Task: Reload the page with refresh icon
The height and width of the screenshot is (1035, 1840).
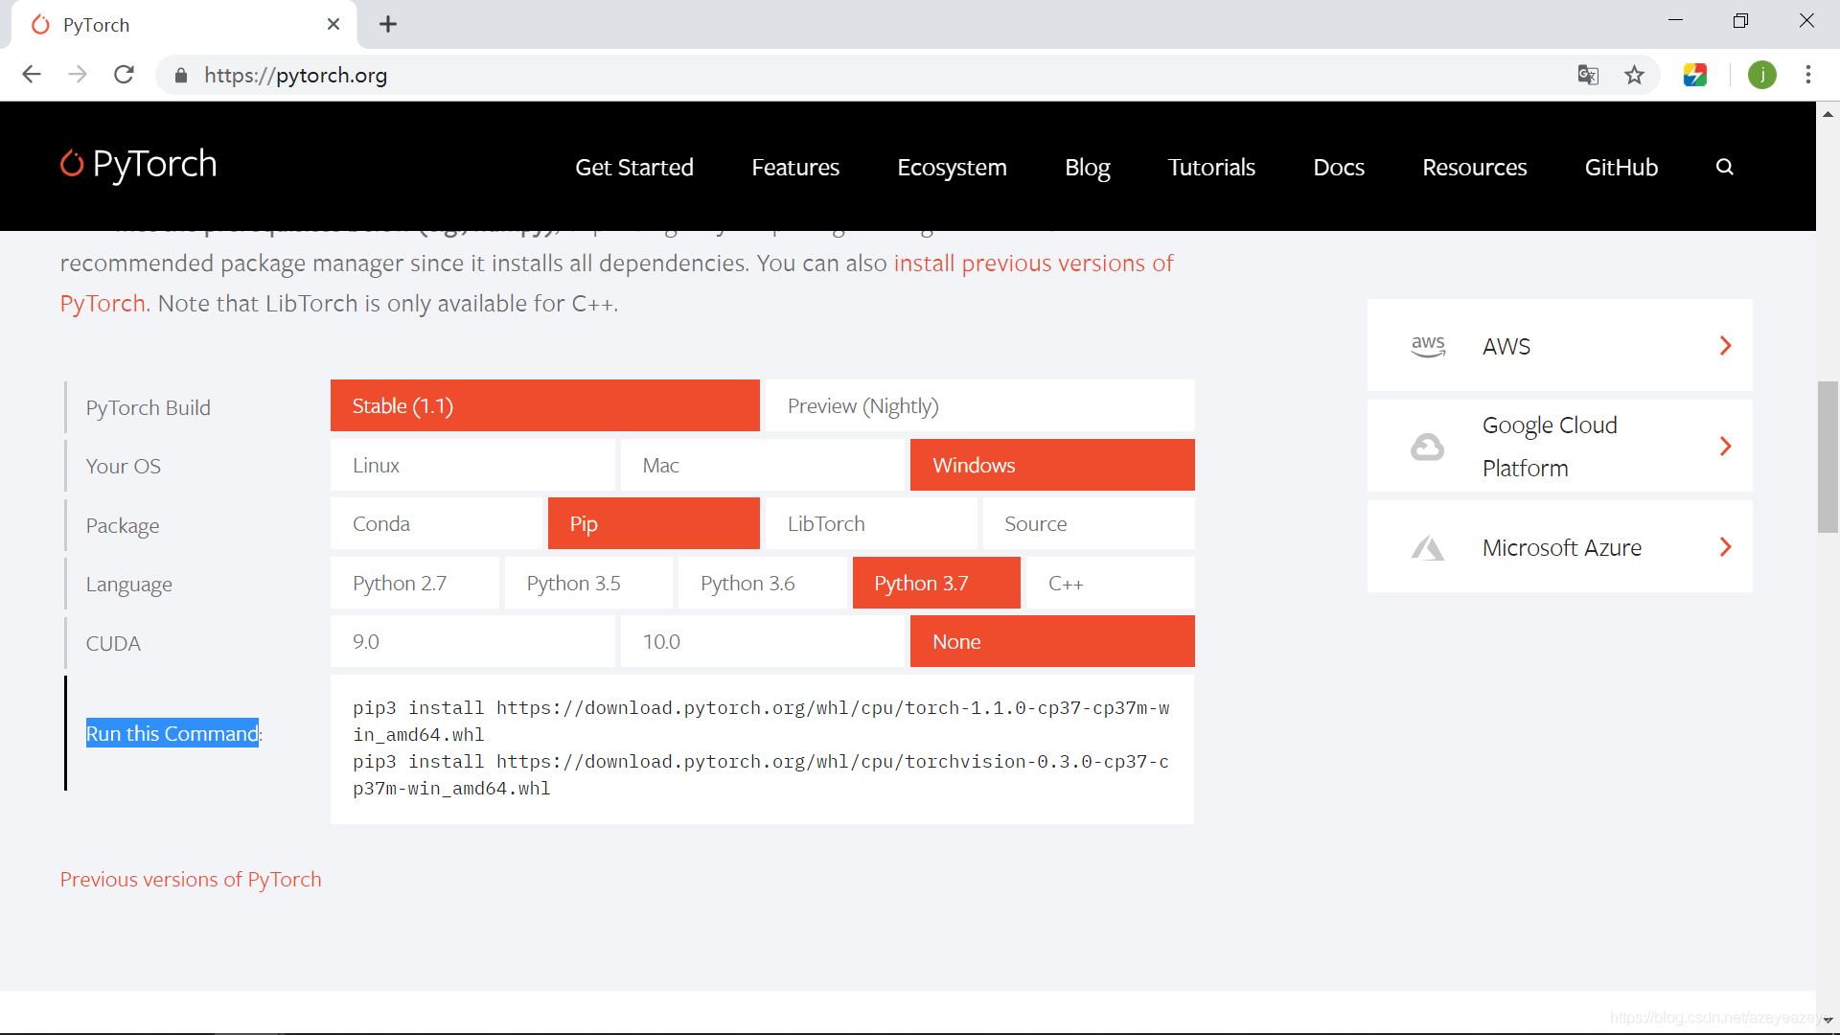Action: [124, 75]
